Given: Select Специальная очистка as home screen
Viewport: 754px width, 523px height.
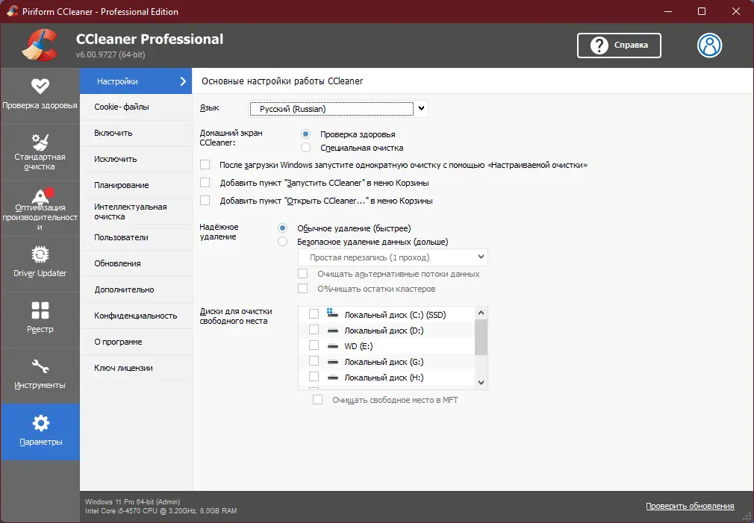Looking at the screenshot, I should 305,148.
